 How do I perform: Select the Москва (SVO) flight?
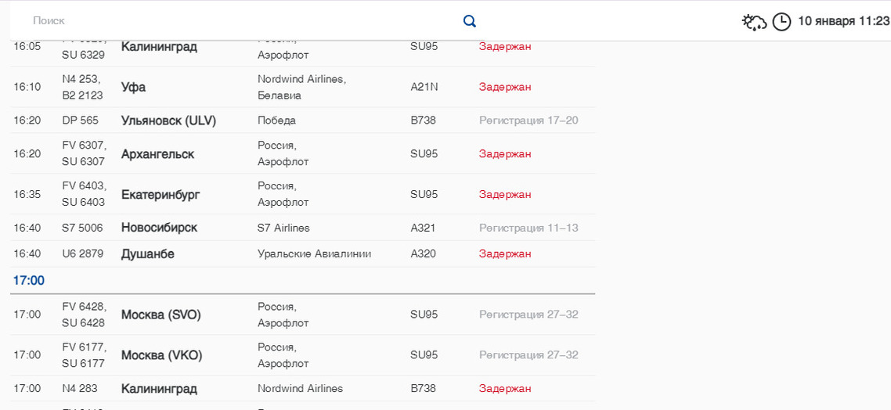(x=161, y=315)
